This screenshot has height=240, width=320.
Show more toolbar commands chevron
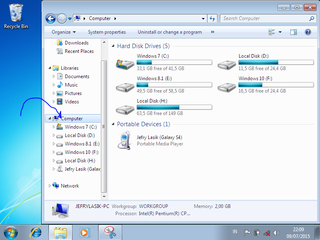pyautogui.click(x=212, y=32)
